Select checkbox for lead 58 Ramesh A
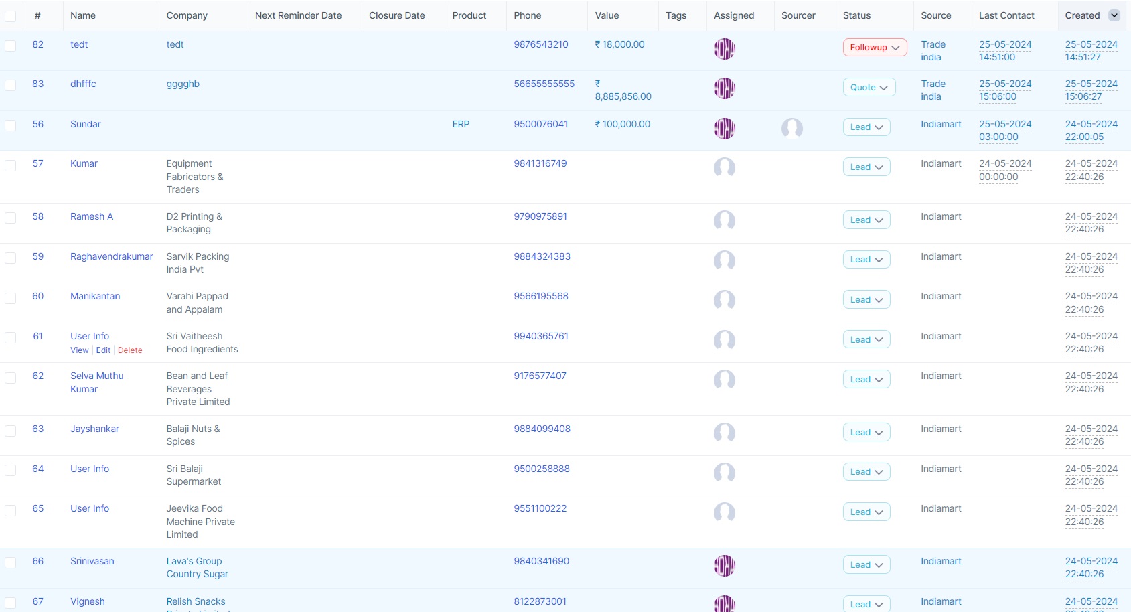The width and height of the screenshot is (1131, 612). click(11, 218)
